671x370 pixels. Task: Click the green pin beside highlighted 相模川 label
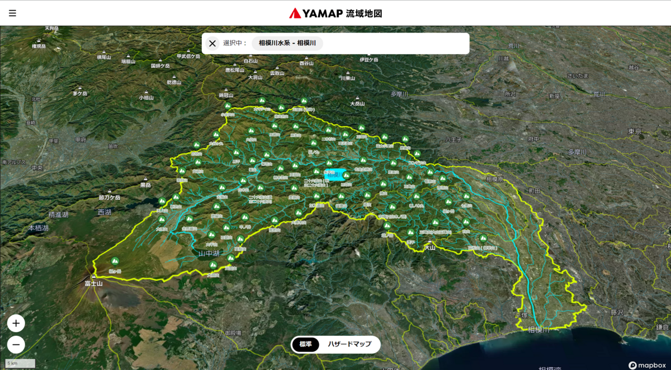(347, 175)
